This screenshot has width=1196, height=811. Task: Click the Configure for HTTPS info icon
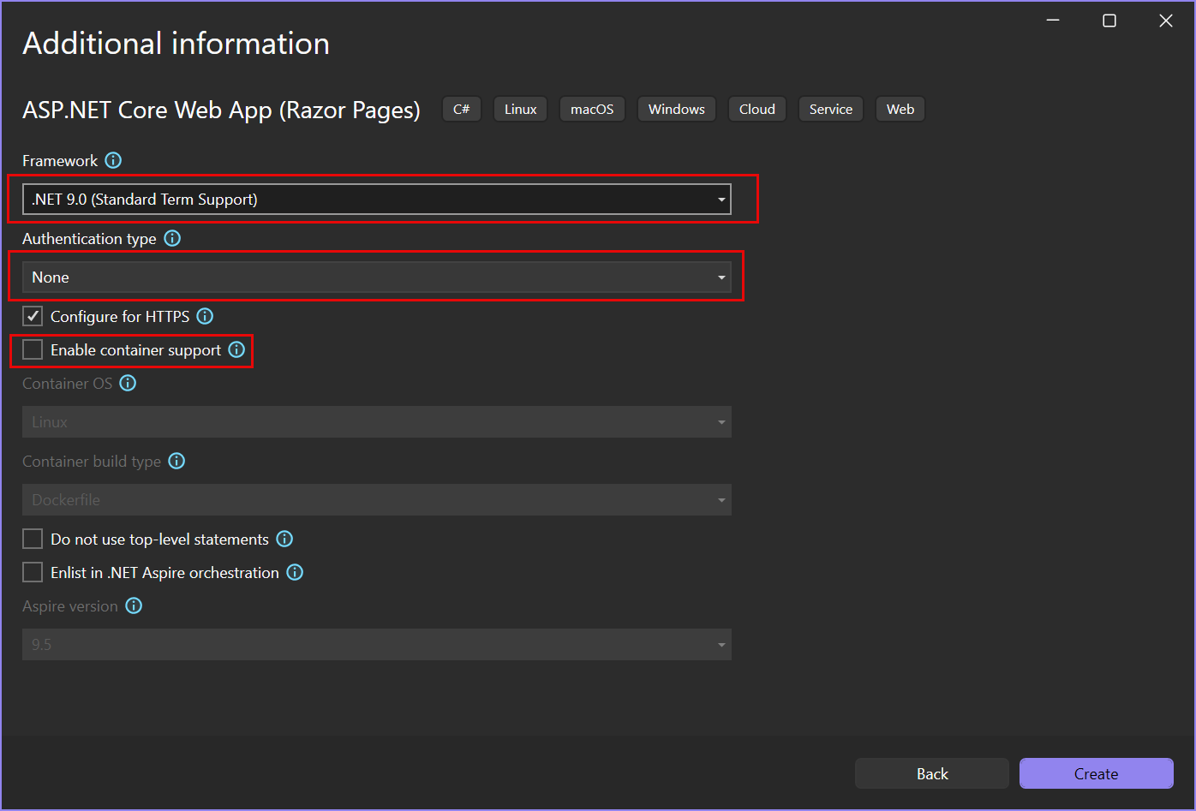[204, 316]
